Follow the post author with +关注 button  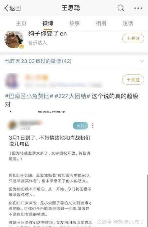[x=133, y=80]
